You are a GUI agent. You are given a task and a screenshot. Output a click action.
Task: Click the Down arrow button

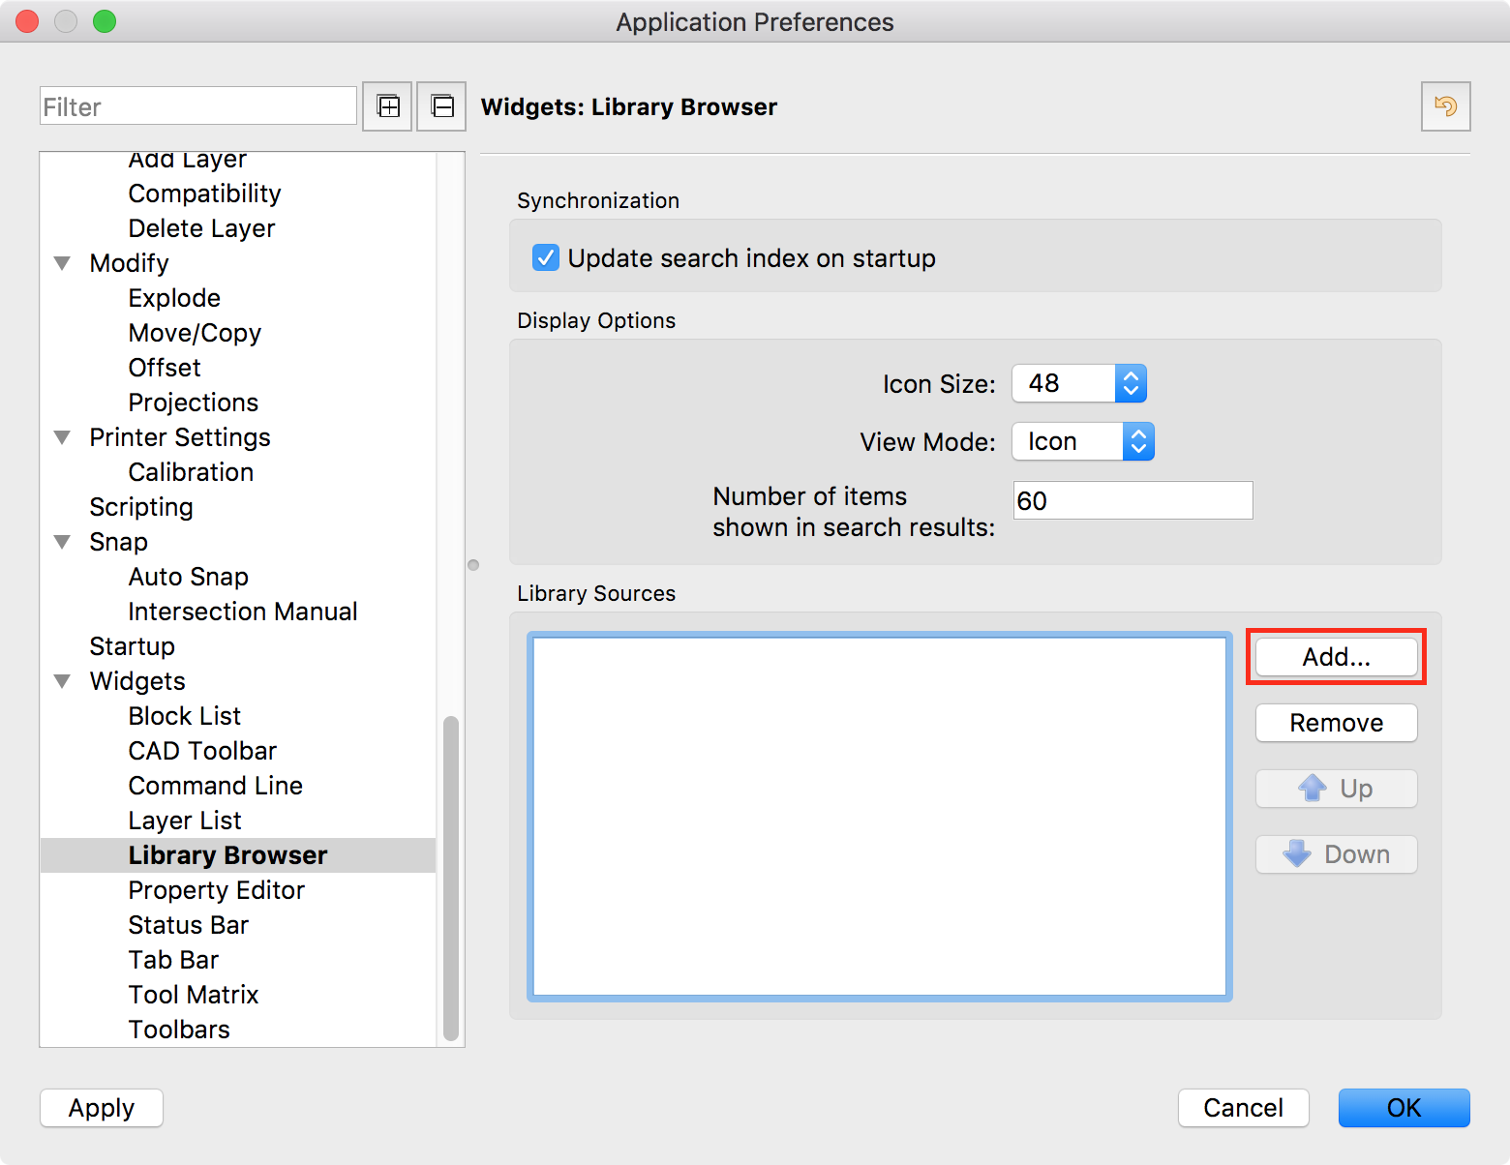click(x=1336, y=854)
